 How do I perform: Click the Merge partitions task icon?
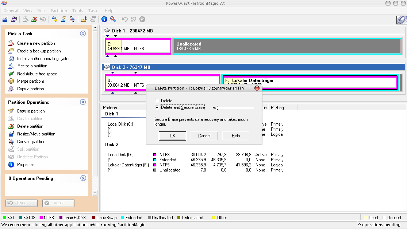point(11,81)
